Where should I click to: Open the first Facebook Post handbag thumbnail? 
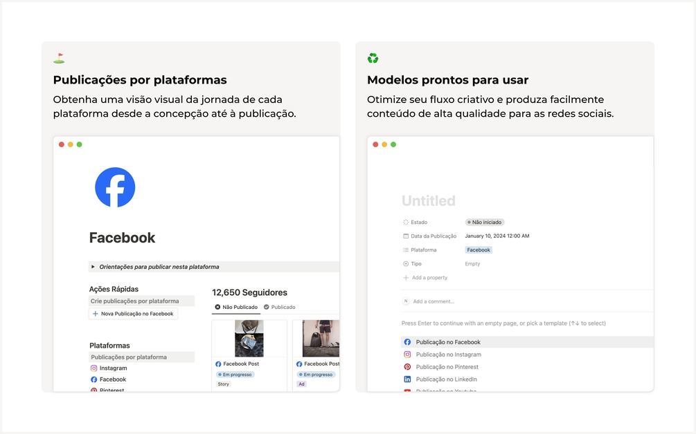point(249,339)
